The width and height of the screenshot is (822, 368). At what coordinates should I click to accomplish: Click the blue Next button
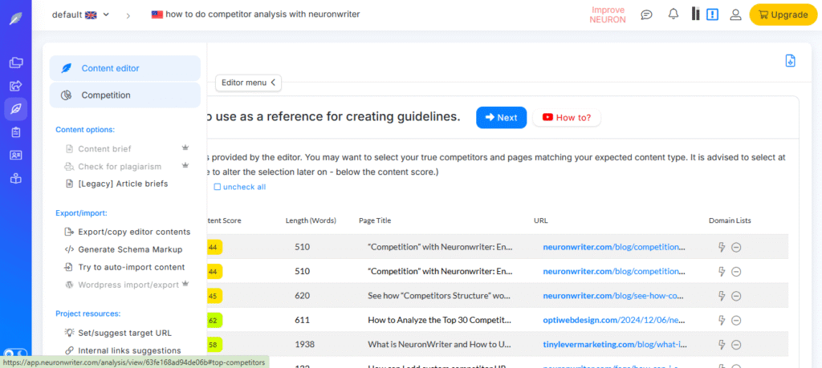[501, 118]
